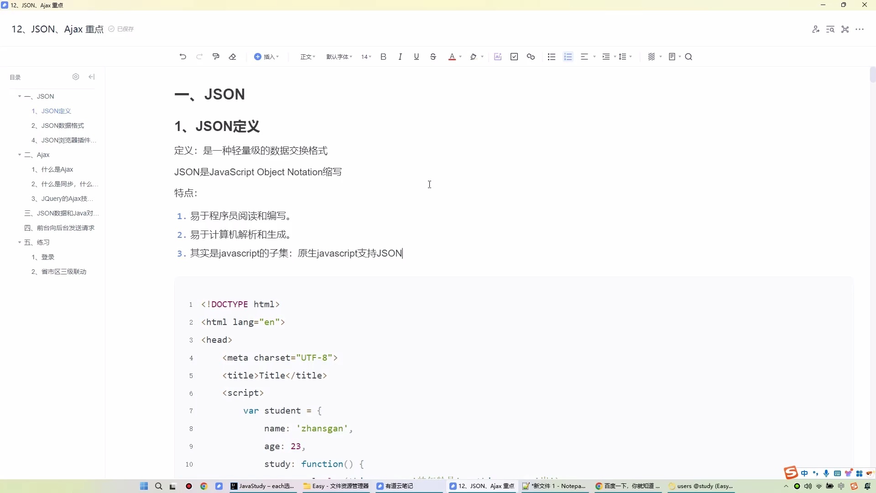Viewport: 876px width, 493px height.
Task: Apply bold formatting to text
Action: tap(383, 56)
